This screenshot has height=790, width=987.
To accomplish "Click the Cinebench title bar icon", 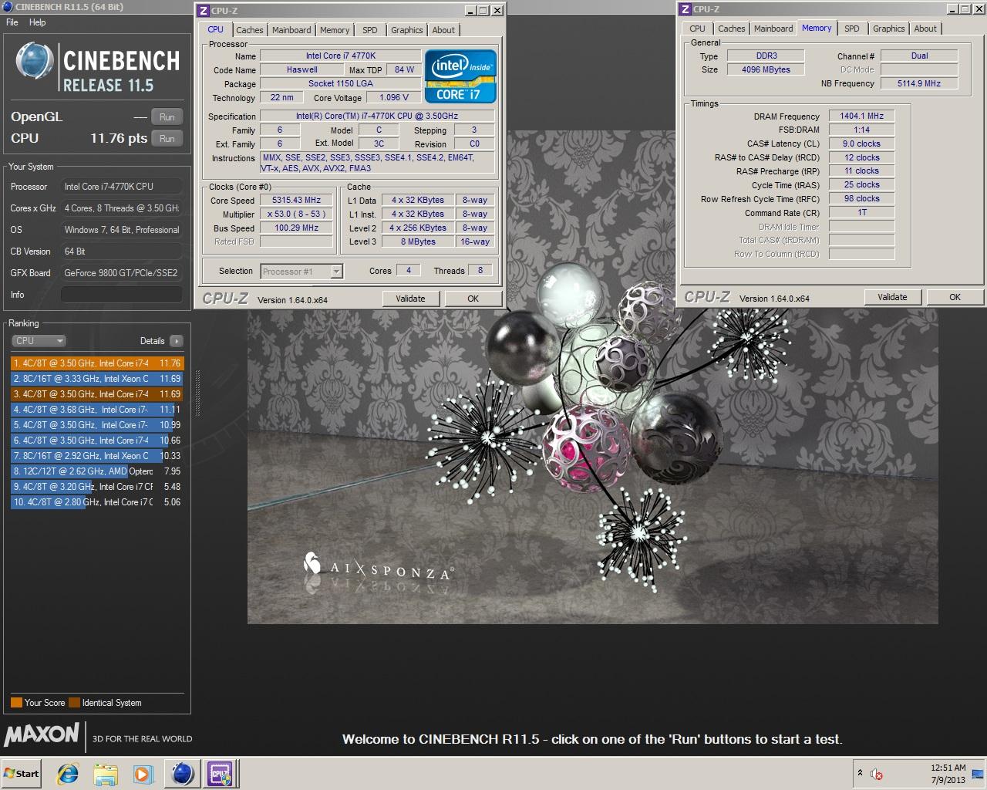I will pos(8,7).
